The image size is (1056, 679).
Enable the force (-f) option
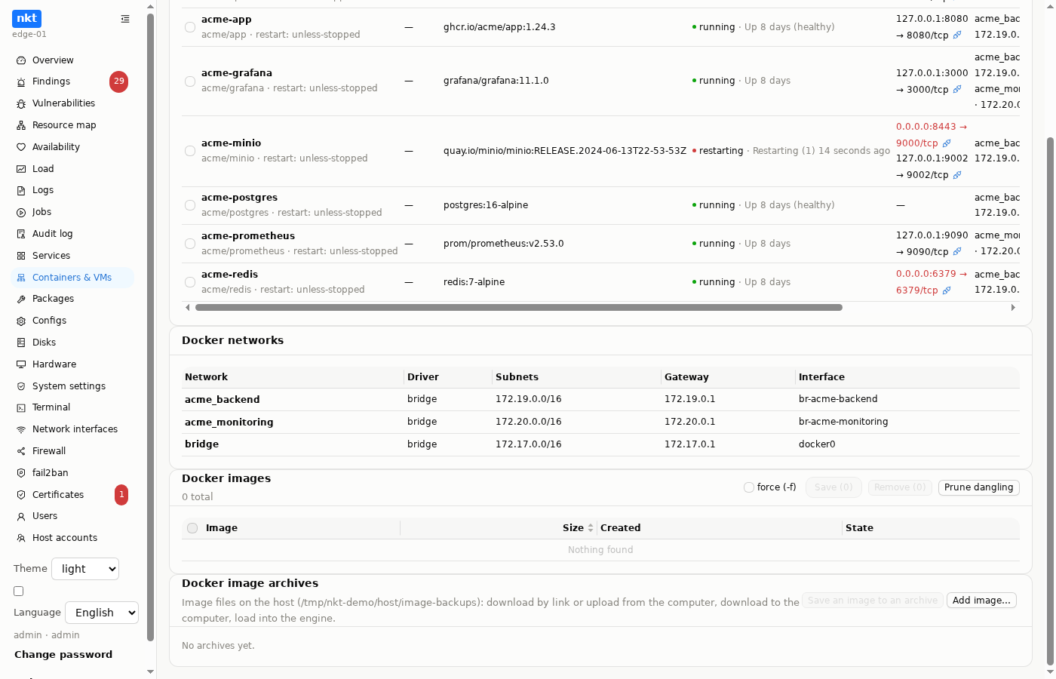[749, 487]
